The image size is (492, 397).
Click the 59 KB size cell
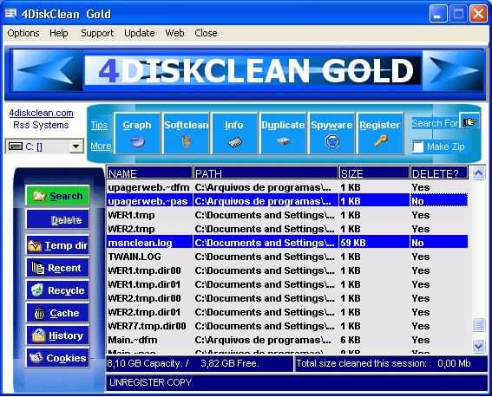(374, 243)
